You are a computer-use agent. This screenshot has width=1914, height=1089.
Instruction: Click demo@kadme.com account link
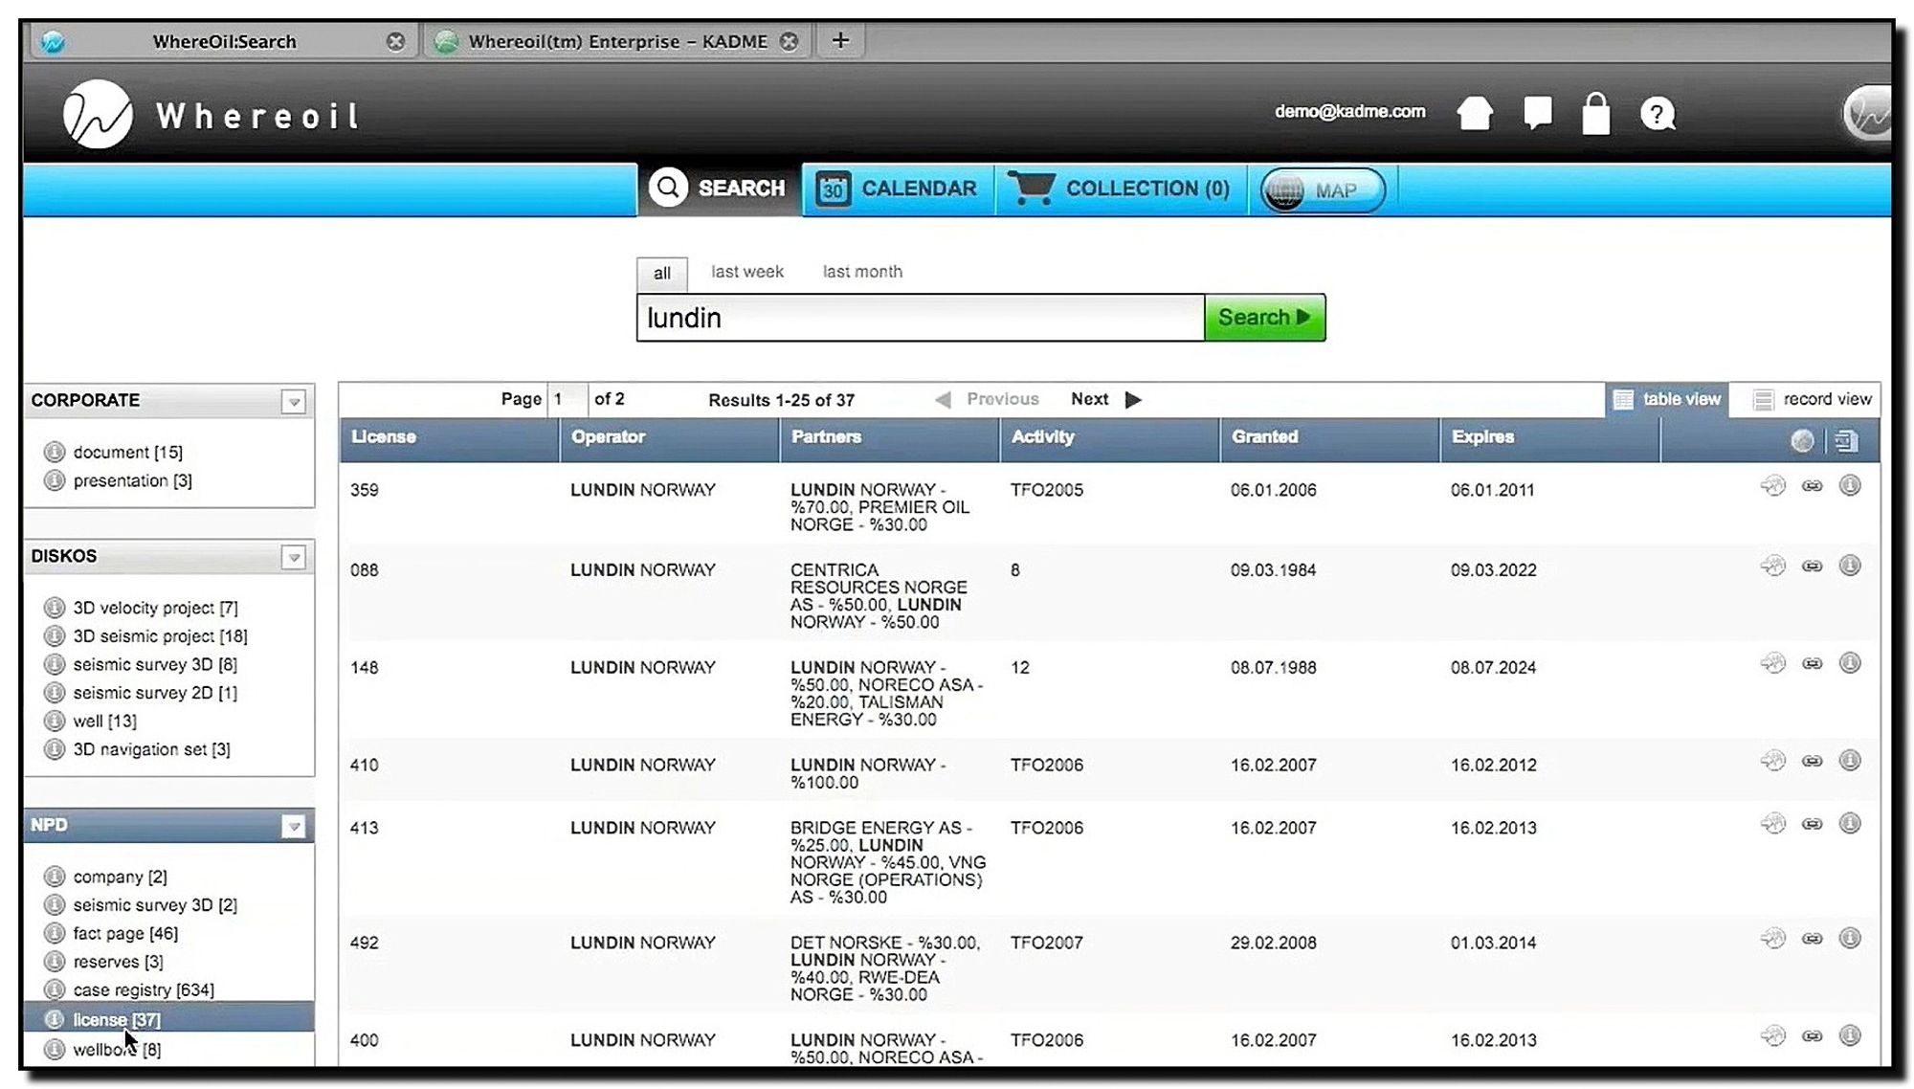[1349, 111]
